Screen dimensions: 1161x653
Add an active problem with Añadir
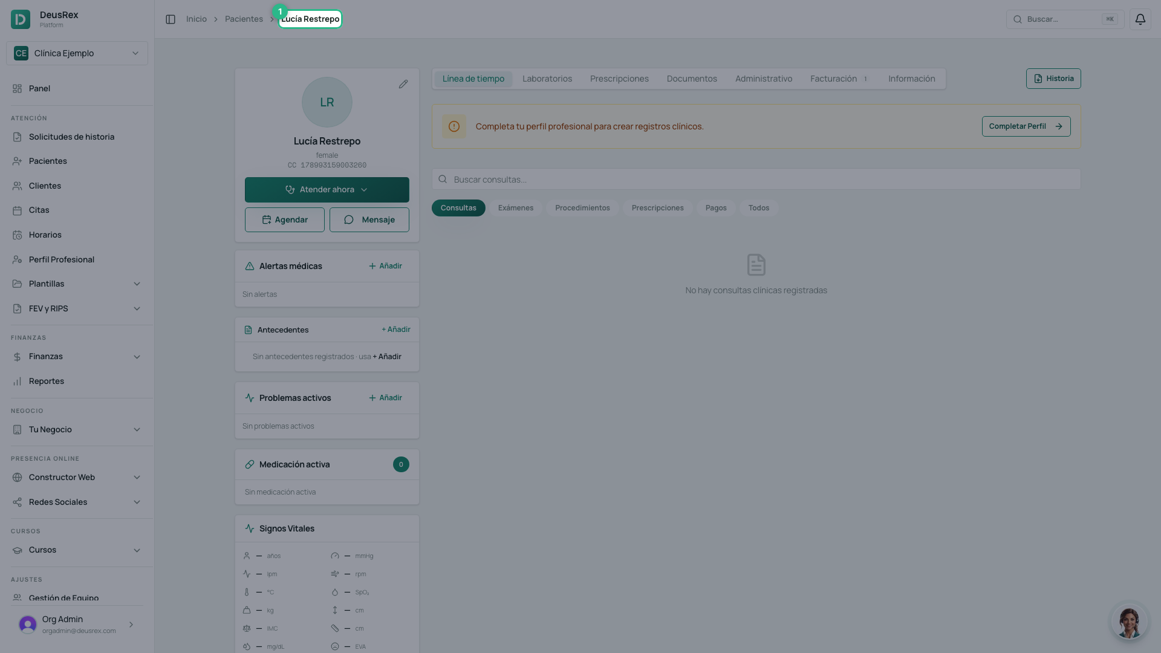385,398
